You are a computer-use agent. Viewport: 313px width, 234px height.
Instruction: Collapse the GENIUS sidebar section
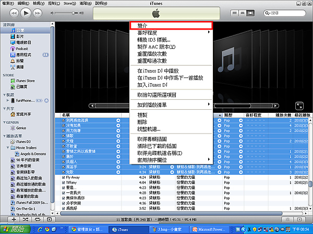point(4,122)
